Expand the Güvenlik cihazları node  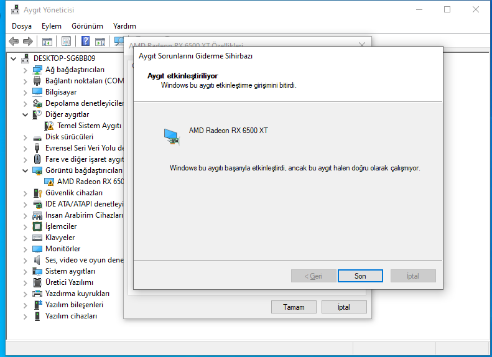[x=25, y=193]
